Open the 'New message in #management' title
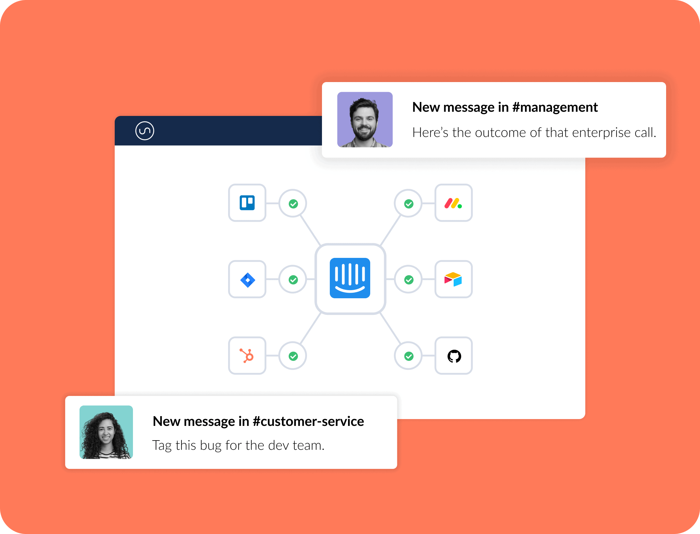 [x=505, y=107]
